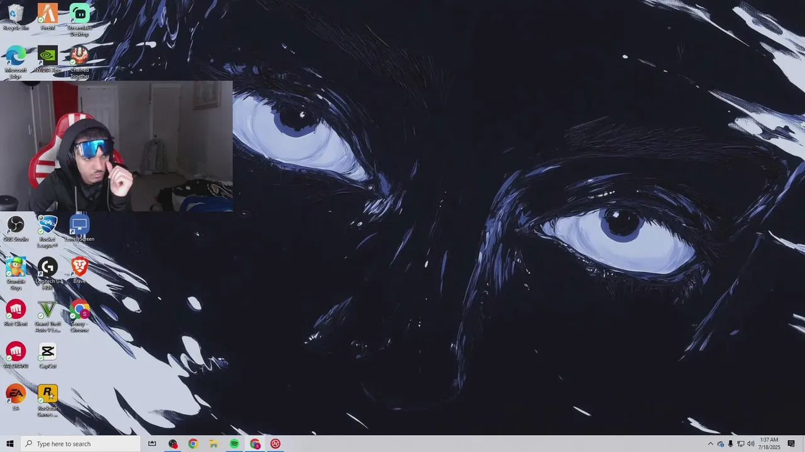Select the Chained Together game icon
This screenshot has width=805, height=452.
coord(79,62)
